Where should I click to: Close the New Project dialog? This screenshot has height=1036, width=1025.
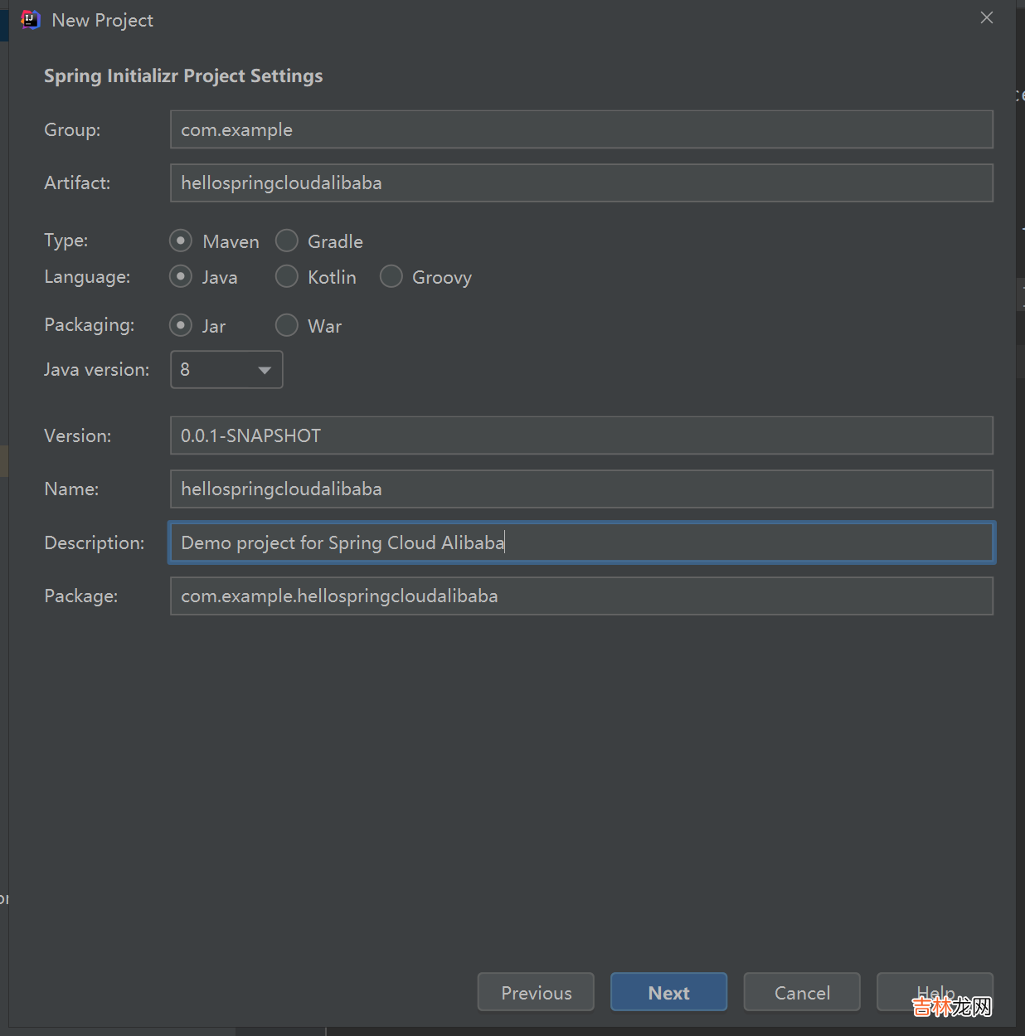point(986,17)
